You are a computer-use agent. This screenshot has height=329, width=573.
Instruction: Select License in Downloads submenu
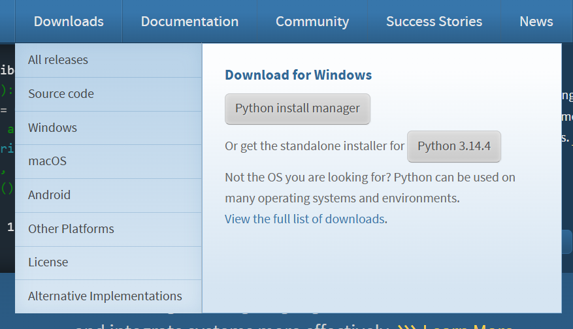pos(108,263)
